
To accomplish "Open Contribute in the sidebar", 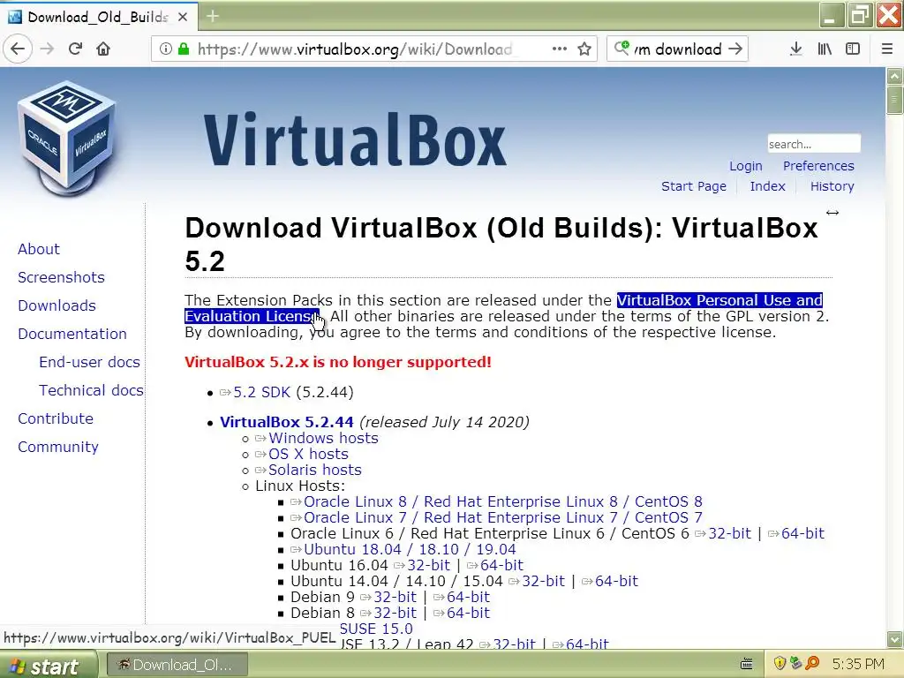I will [56, 418].
